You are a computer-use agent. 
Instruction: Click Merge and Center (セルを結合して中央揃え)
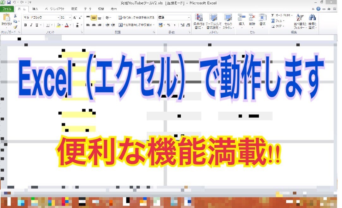(136, 25)
